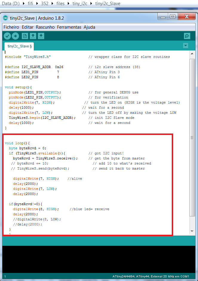Click the Upload (right arrow) button
The image size is (198, 281).
point(16,36)
